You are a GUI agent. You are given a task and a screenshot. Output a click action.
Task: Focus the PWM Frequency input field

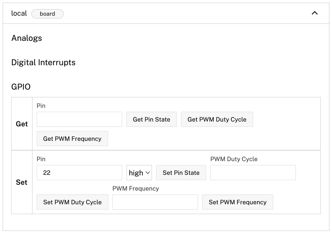pos(155,202)
